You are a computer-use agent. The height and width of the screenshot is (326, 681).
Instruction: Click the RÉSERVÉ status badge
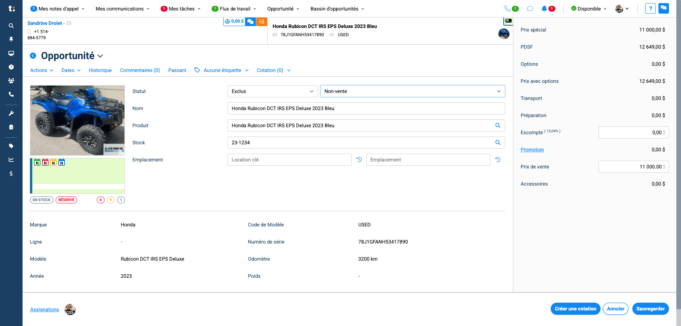(67, 200)
